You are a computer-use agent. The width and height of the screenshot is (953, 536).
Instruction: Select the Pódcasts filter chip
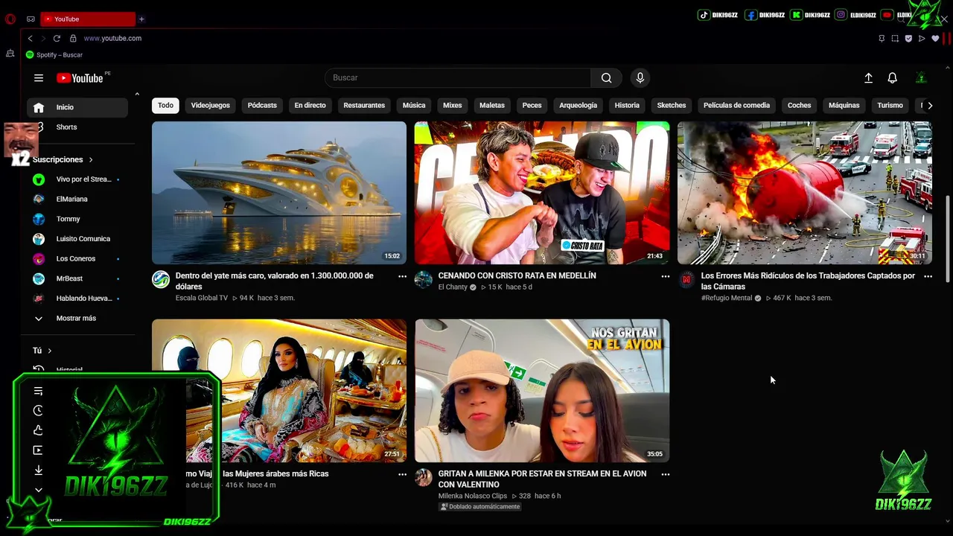(x=262, y=106)
